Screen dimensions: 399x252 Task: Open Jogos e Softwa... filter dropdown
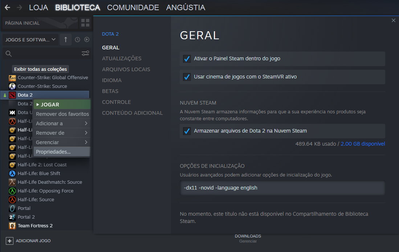pos(30,40)
